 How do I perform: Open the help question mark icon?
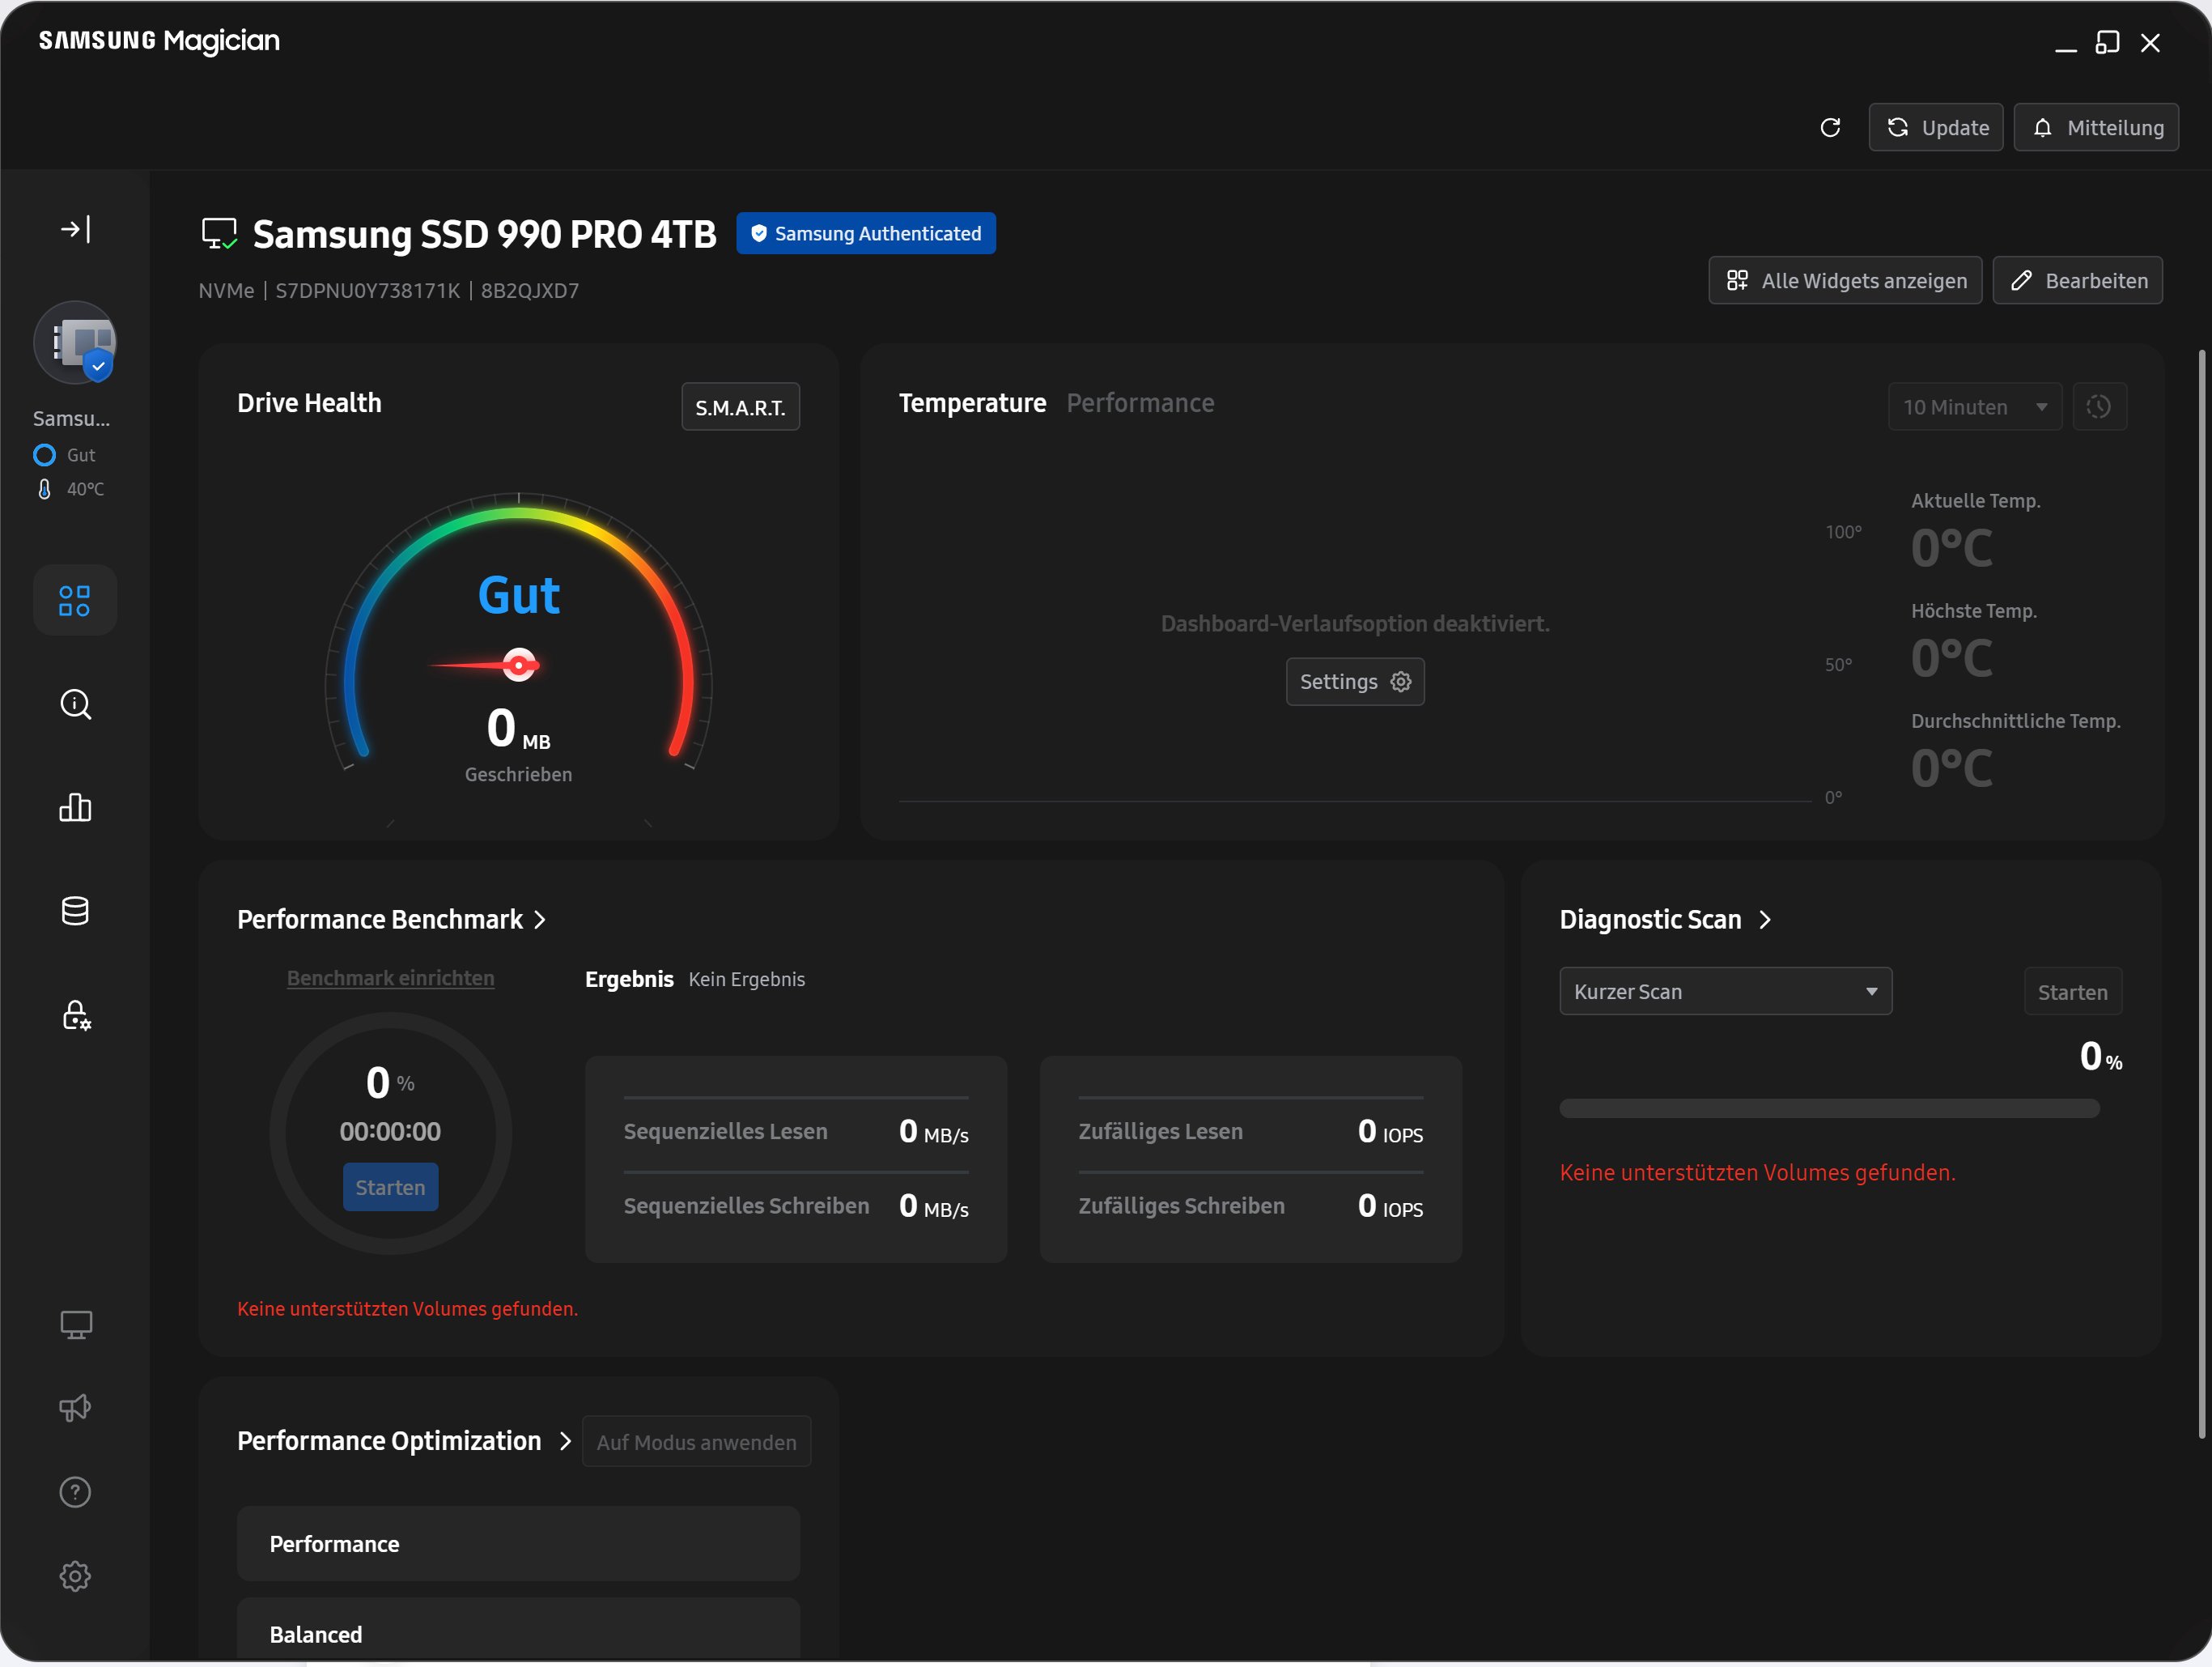coord(75,1492)
